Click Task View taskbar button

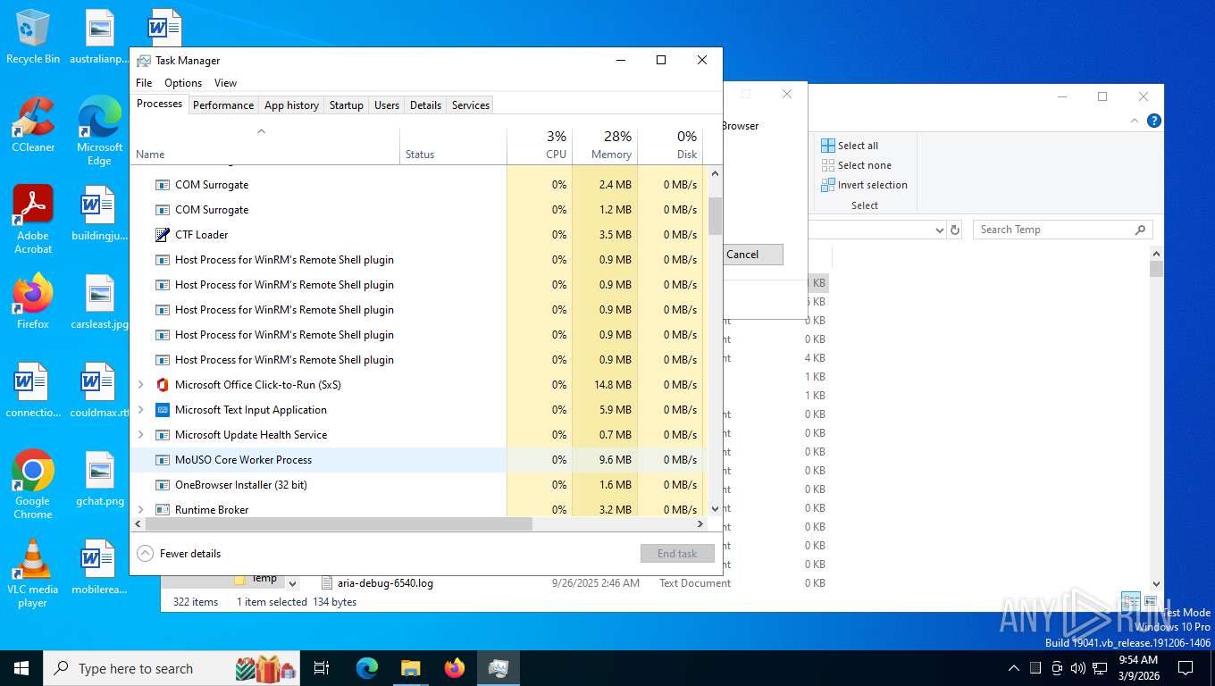click(322, 668)
